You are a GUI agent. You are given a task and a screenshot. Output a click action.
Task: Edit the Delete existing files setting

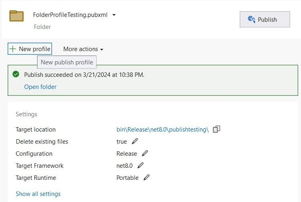point(135,141)
